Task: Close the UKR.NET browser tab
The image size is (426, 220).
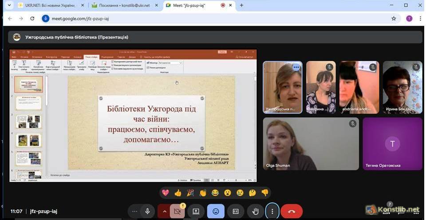Action: click(83, 5)
